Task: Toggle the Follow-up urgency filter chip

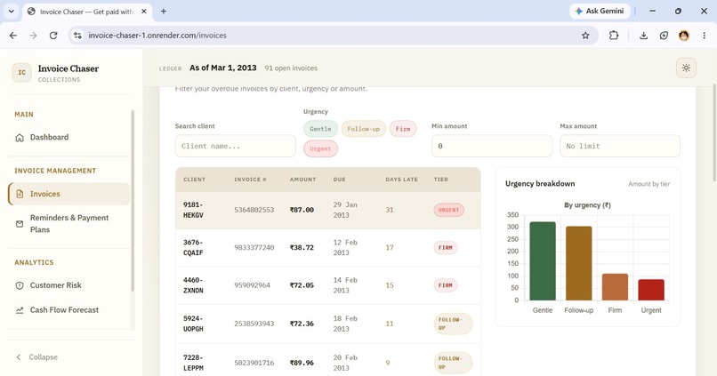Action: click(364, 129)
